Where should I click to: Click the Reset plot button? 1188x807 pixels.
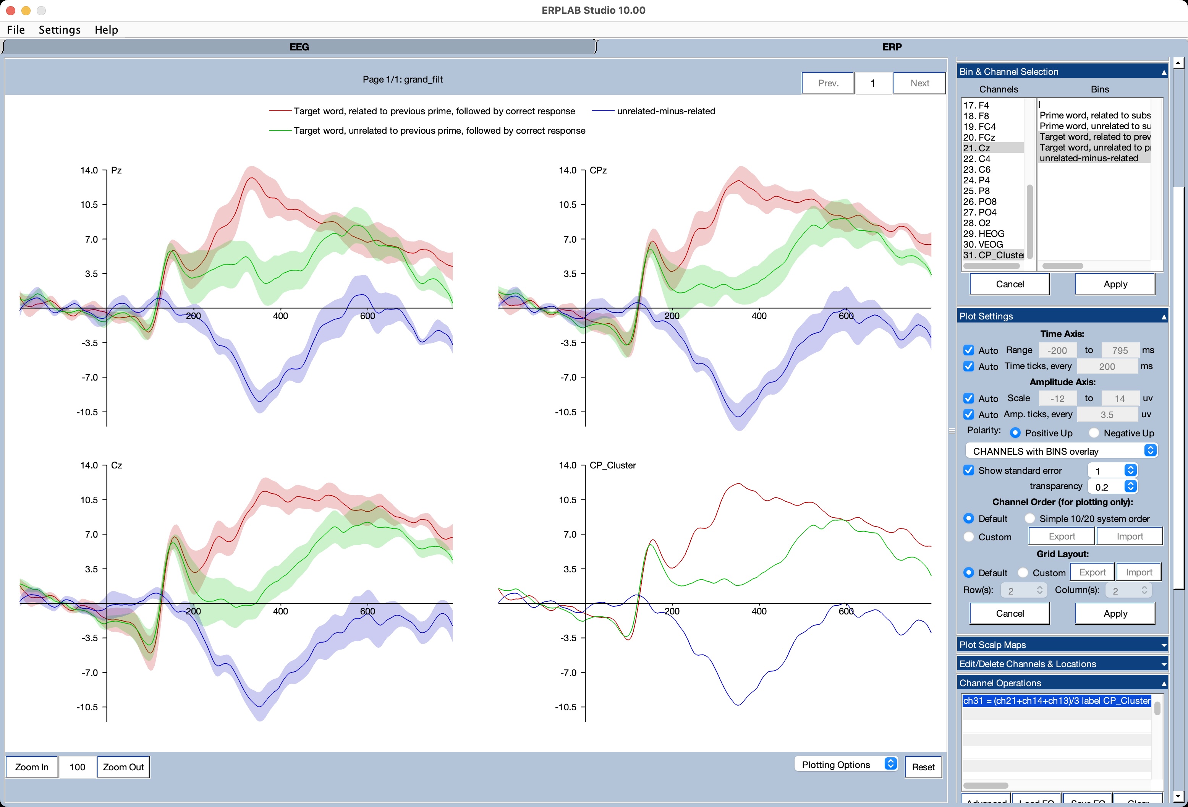[923, 767]
